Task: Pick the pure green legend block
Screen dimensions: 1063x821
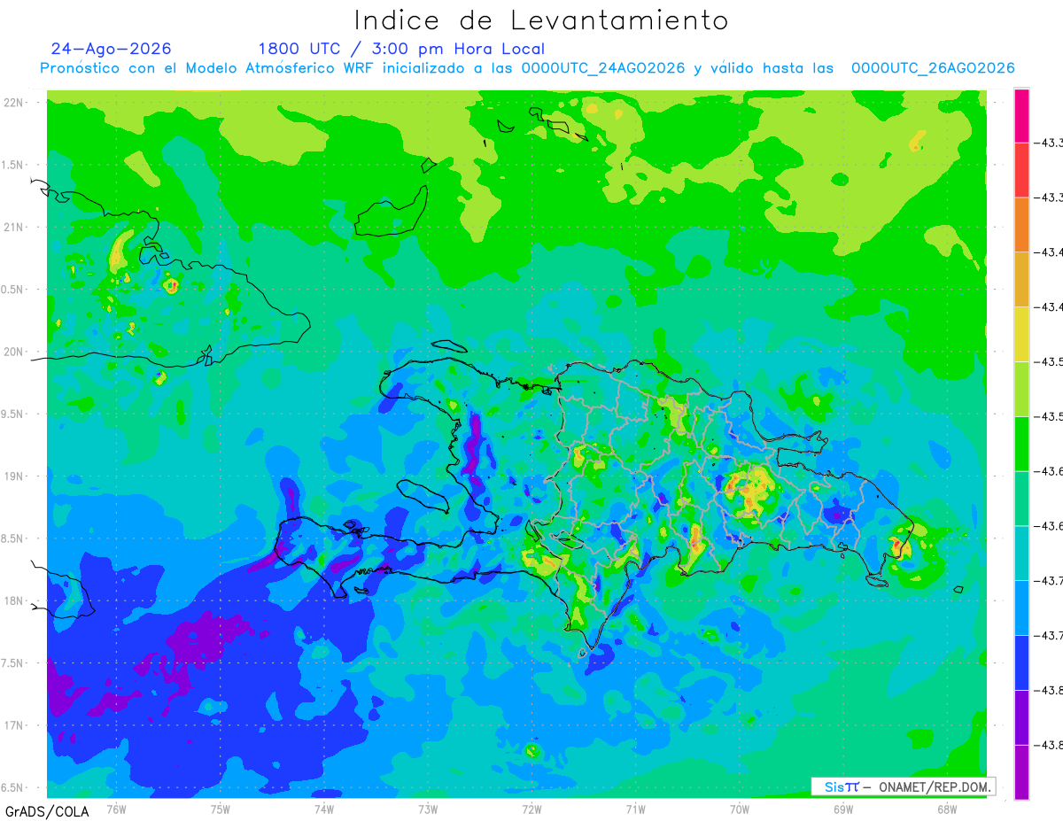Action: click(1021, 443)
